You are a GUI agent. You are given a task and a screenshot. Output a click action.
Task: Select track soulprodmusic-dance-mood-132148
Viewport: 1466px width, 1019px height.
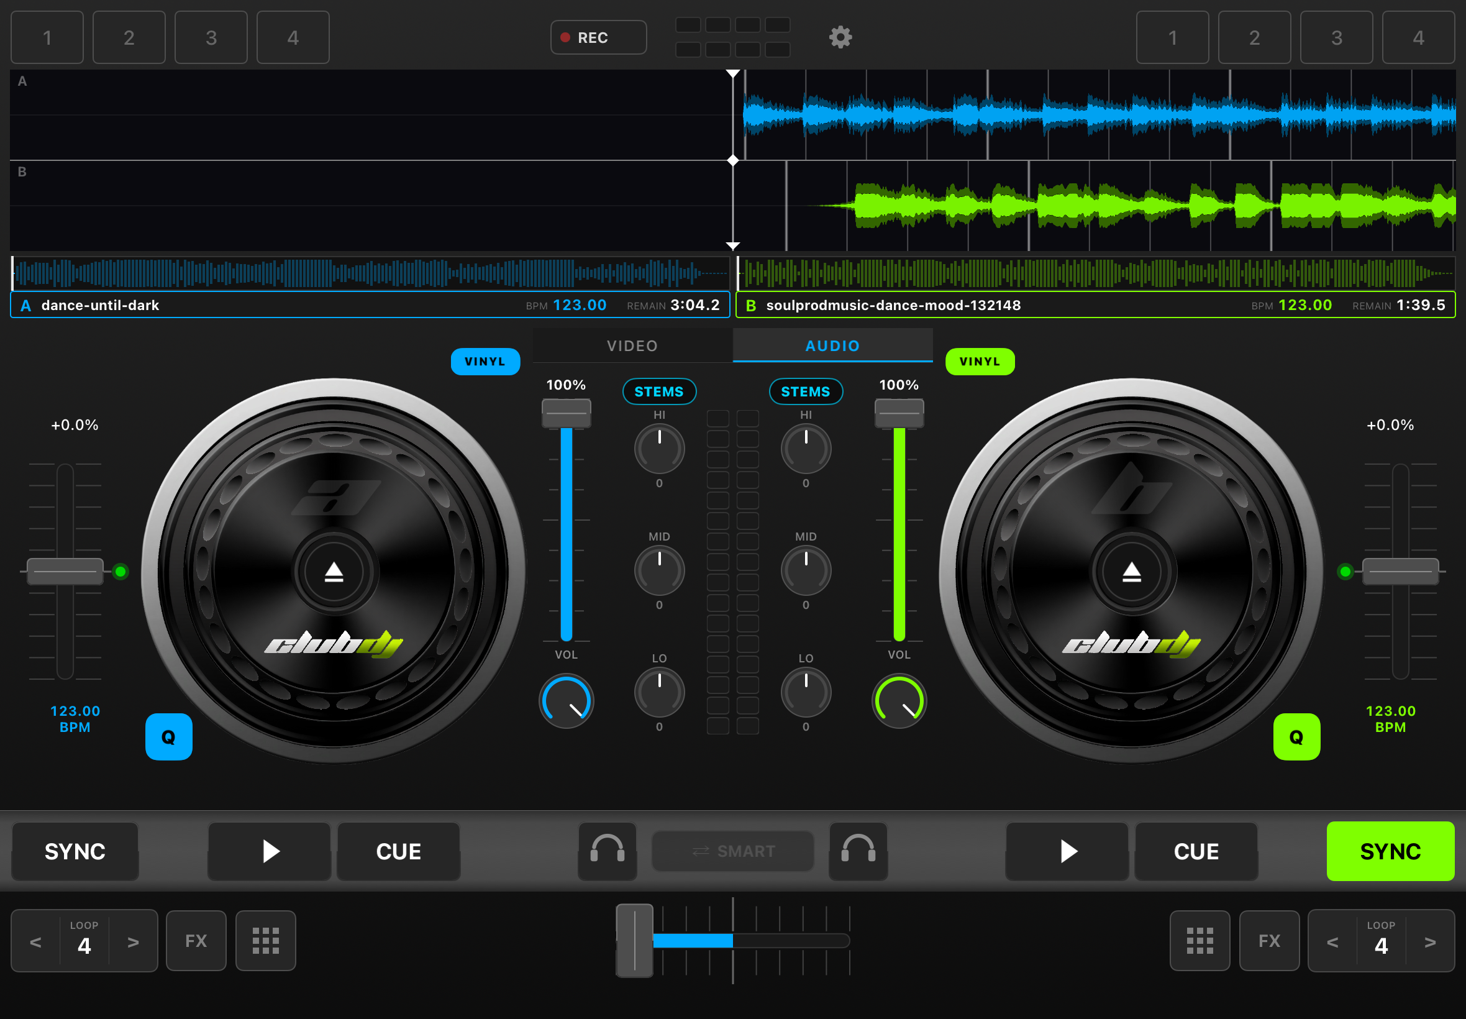(x=893, y=305)
